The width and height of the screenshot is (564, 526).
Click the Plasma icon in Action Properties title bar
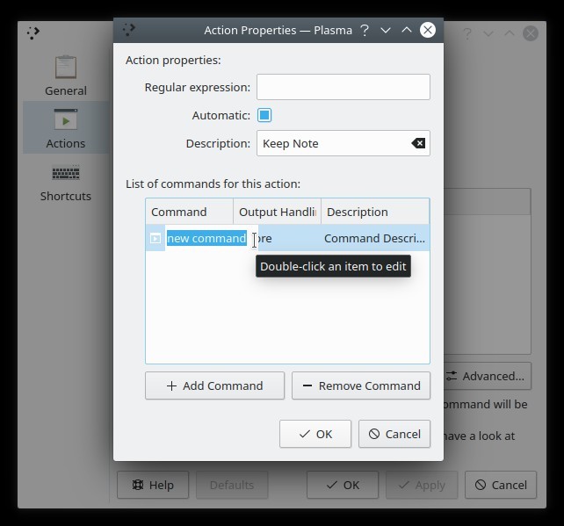pyautogui.click(x=128, y=30)
